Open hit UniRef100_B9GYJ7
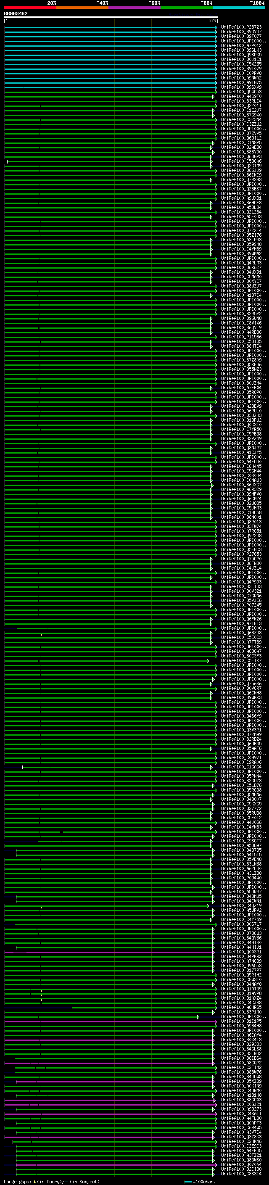 coord(241,32)
